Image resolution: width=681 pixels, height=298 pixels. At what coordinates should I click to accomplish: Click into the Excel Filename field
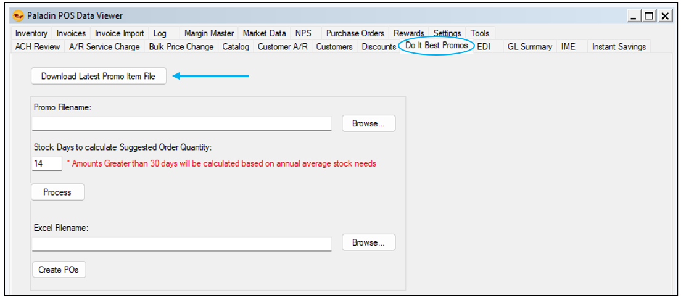click(181, 244)
